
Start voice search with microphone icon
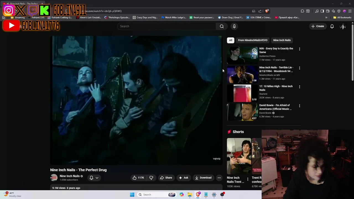click(x=234, y=26)
